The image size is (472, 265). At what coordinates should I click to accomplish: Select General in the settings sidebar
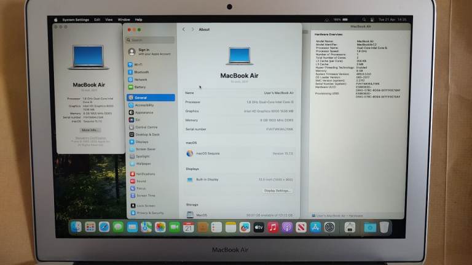151,98
